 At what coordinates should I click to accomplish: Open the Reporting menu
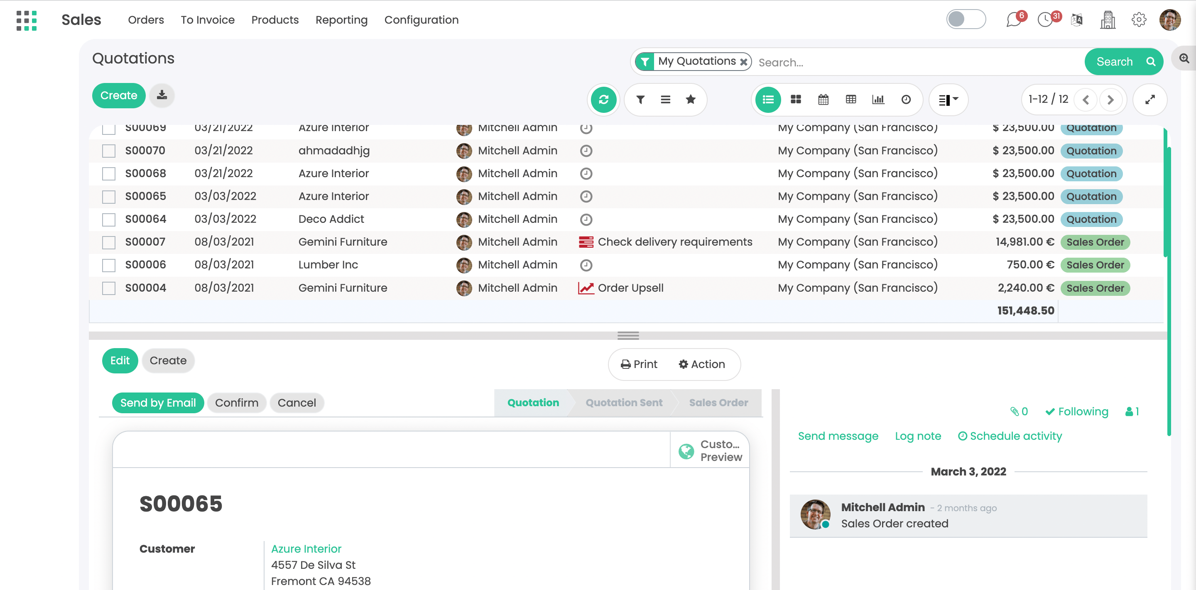click(341, 20)
